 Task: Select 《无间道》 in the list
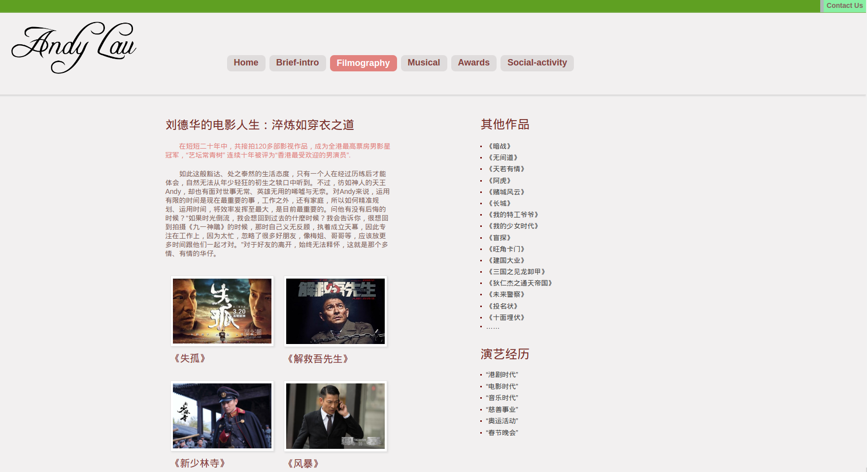click(x=503, y=157)
